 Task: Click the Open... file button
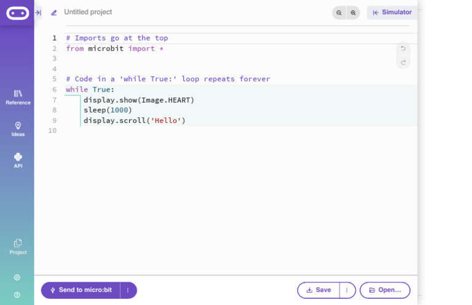coord(385,290)
